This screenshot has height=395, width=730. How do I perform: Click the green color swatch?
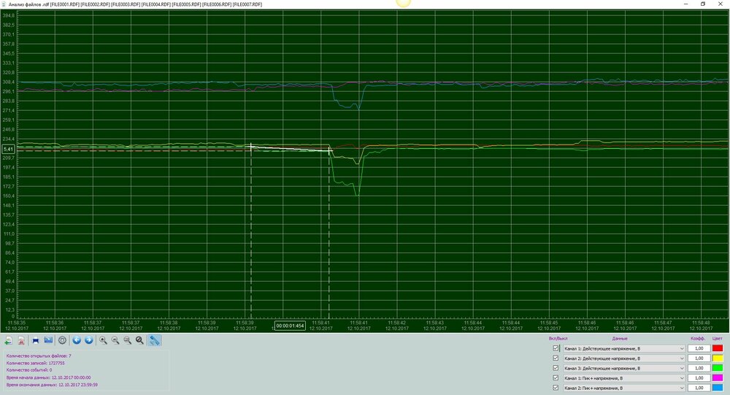[718, 368]
